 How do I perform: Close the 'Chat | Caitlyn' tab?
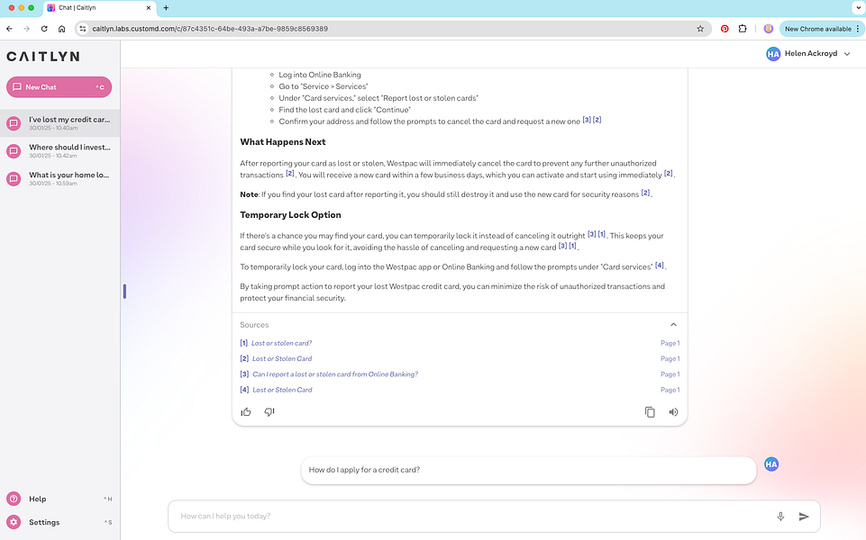[148, 8]
